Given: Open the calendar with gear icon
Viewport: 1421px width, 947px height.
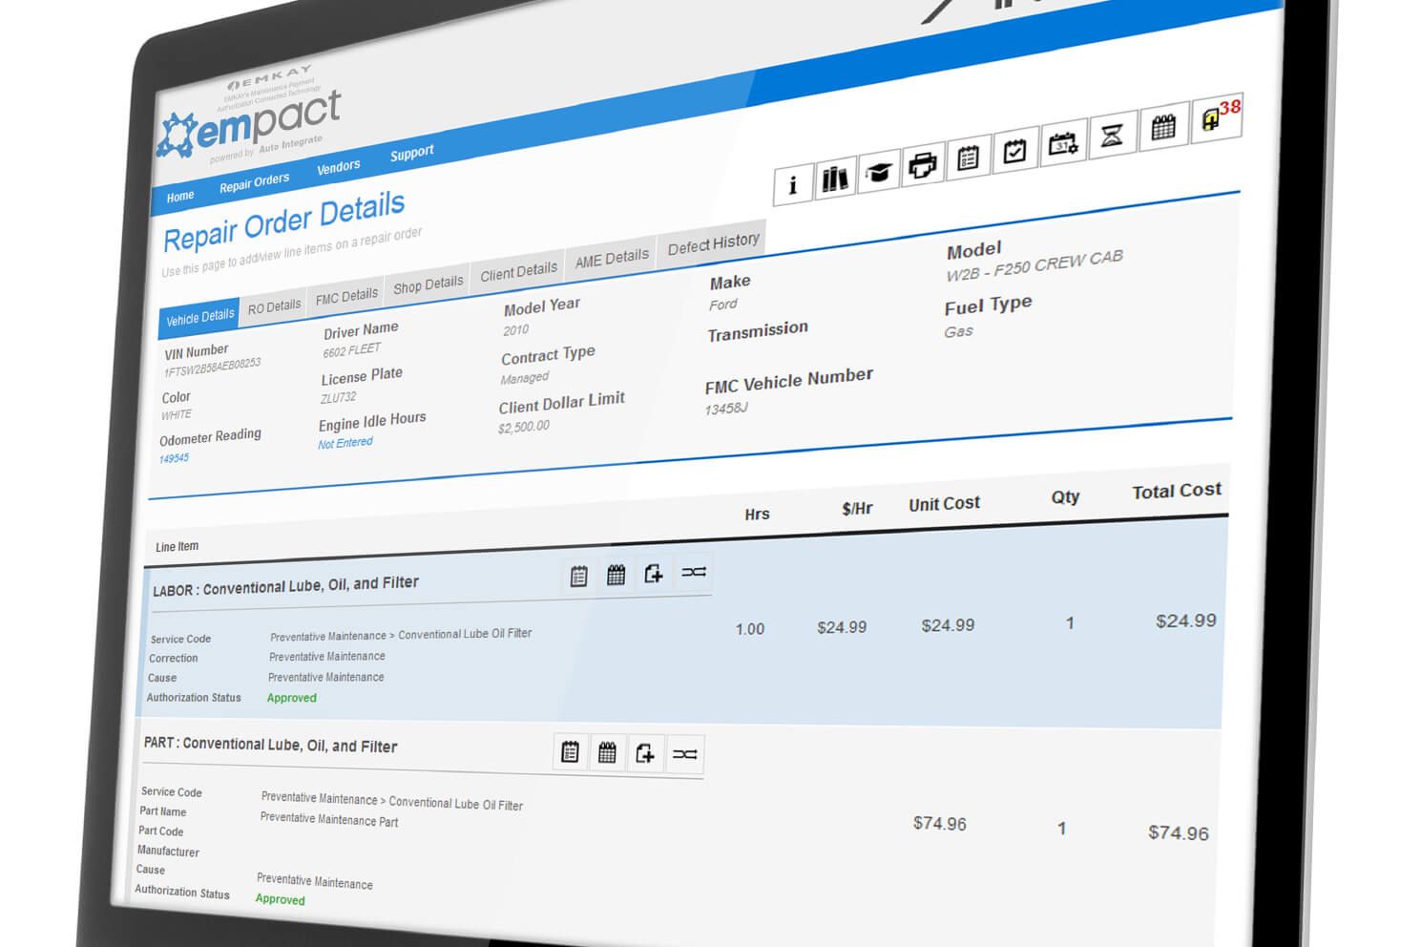Looking at the screenshot, I should 1063,143.
